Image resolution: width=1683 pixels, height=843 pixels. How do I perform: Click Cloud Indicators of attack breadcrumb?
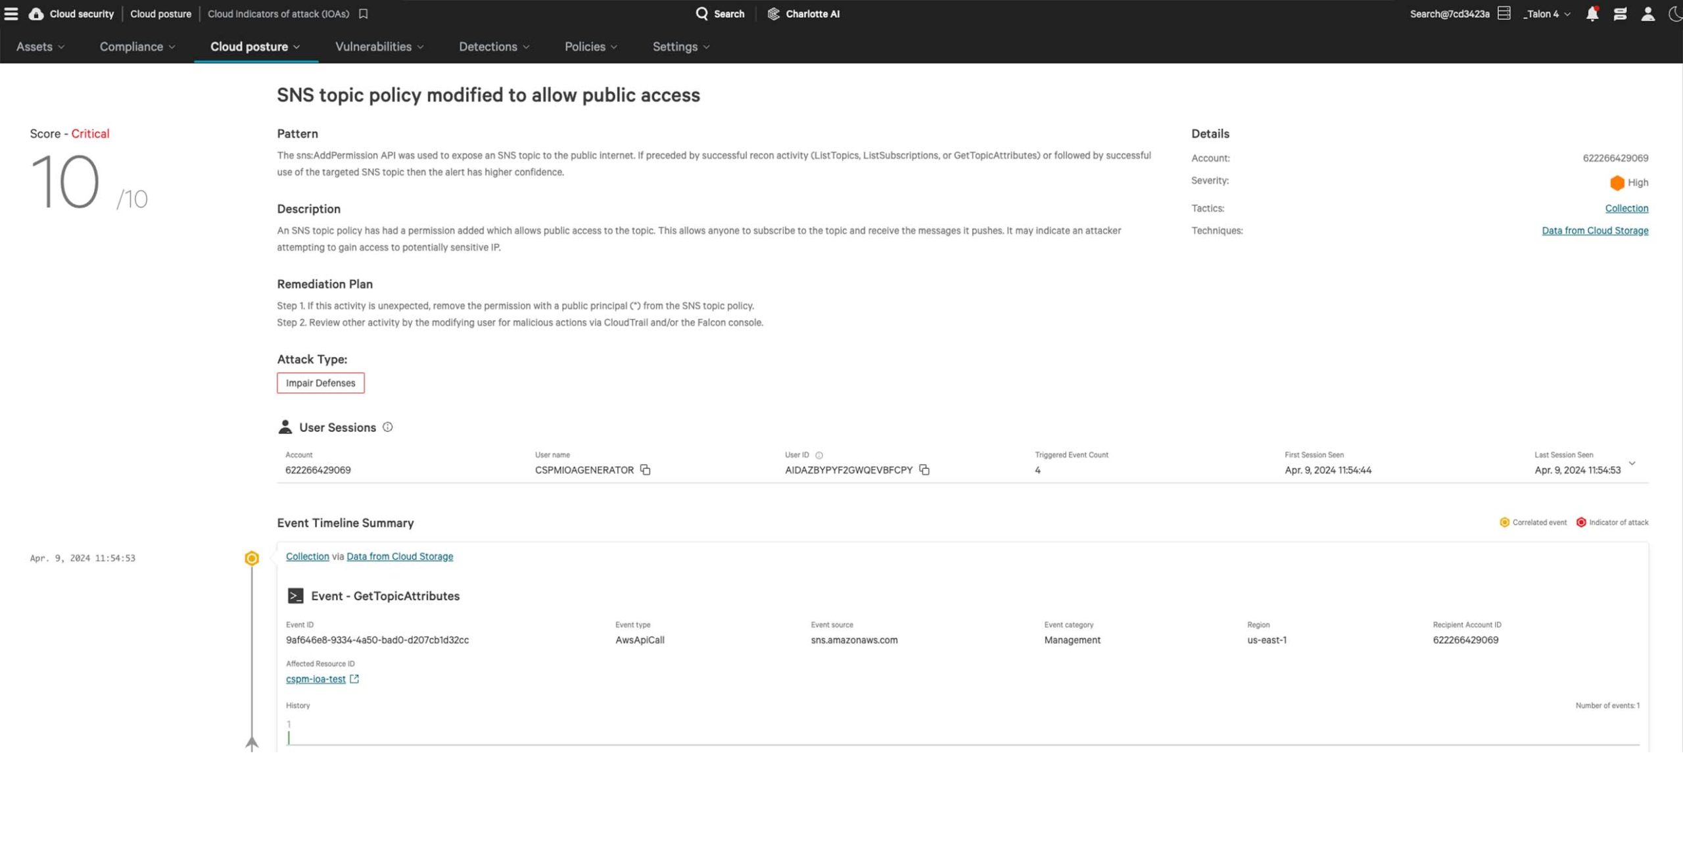[278, 13]
